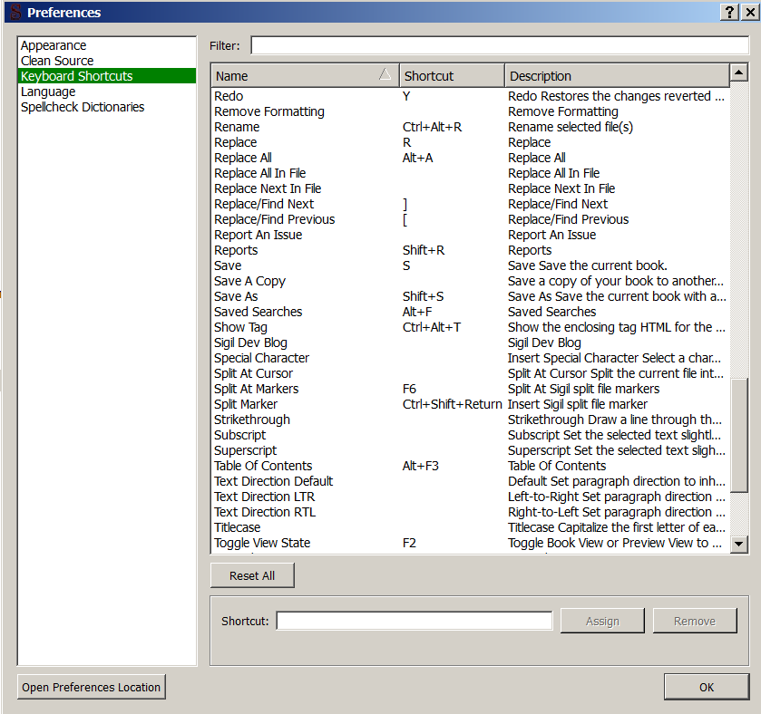The image size is (761, 714).
Task: Select the Rename row
Action: tap(470, 127)
